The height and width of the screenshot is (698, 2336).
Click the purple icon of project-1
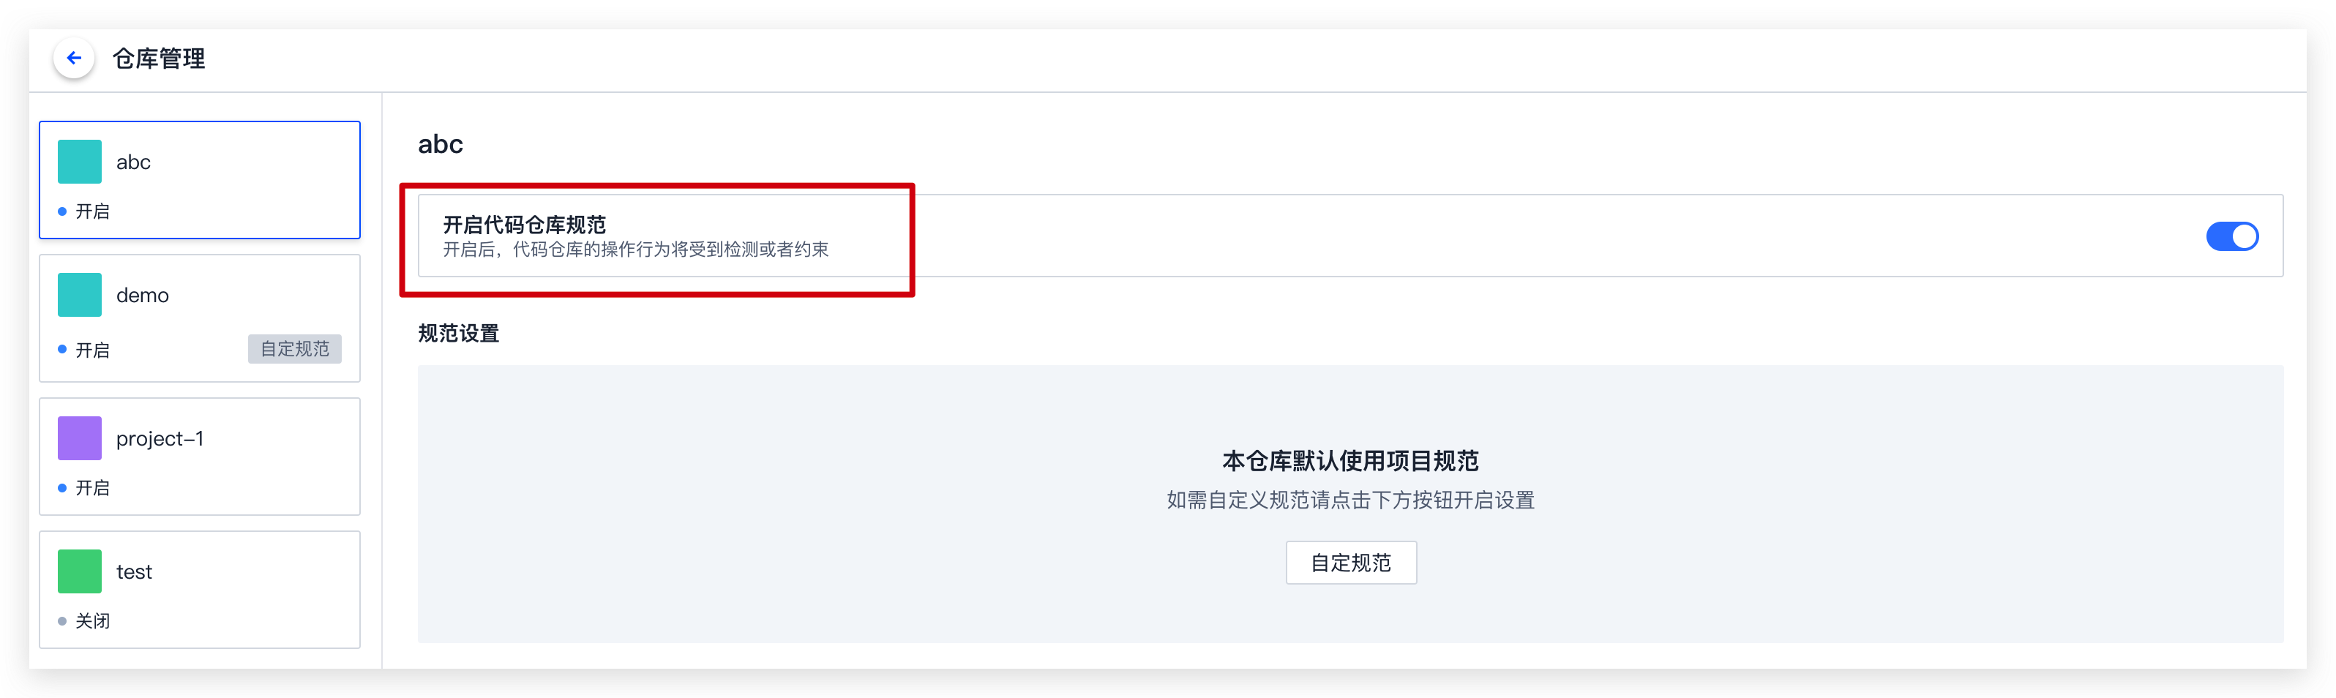click(x=80, y=439)
